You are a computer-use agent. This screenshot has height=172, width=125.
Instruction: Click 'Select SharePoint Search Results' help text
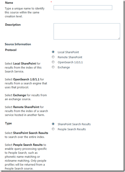coord(26,133)
